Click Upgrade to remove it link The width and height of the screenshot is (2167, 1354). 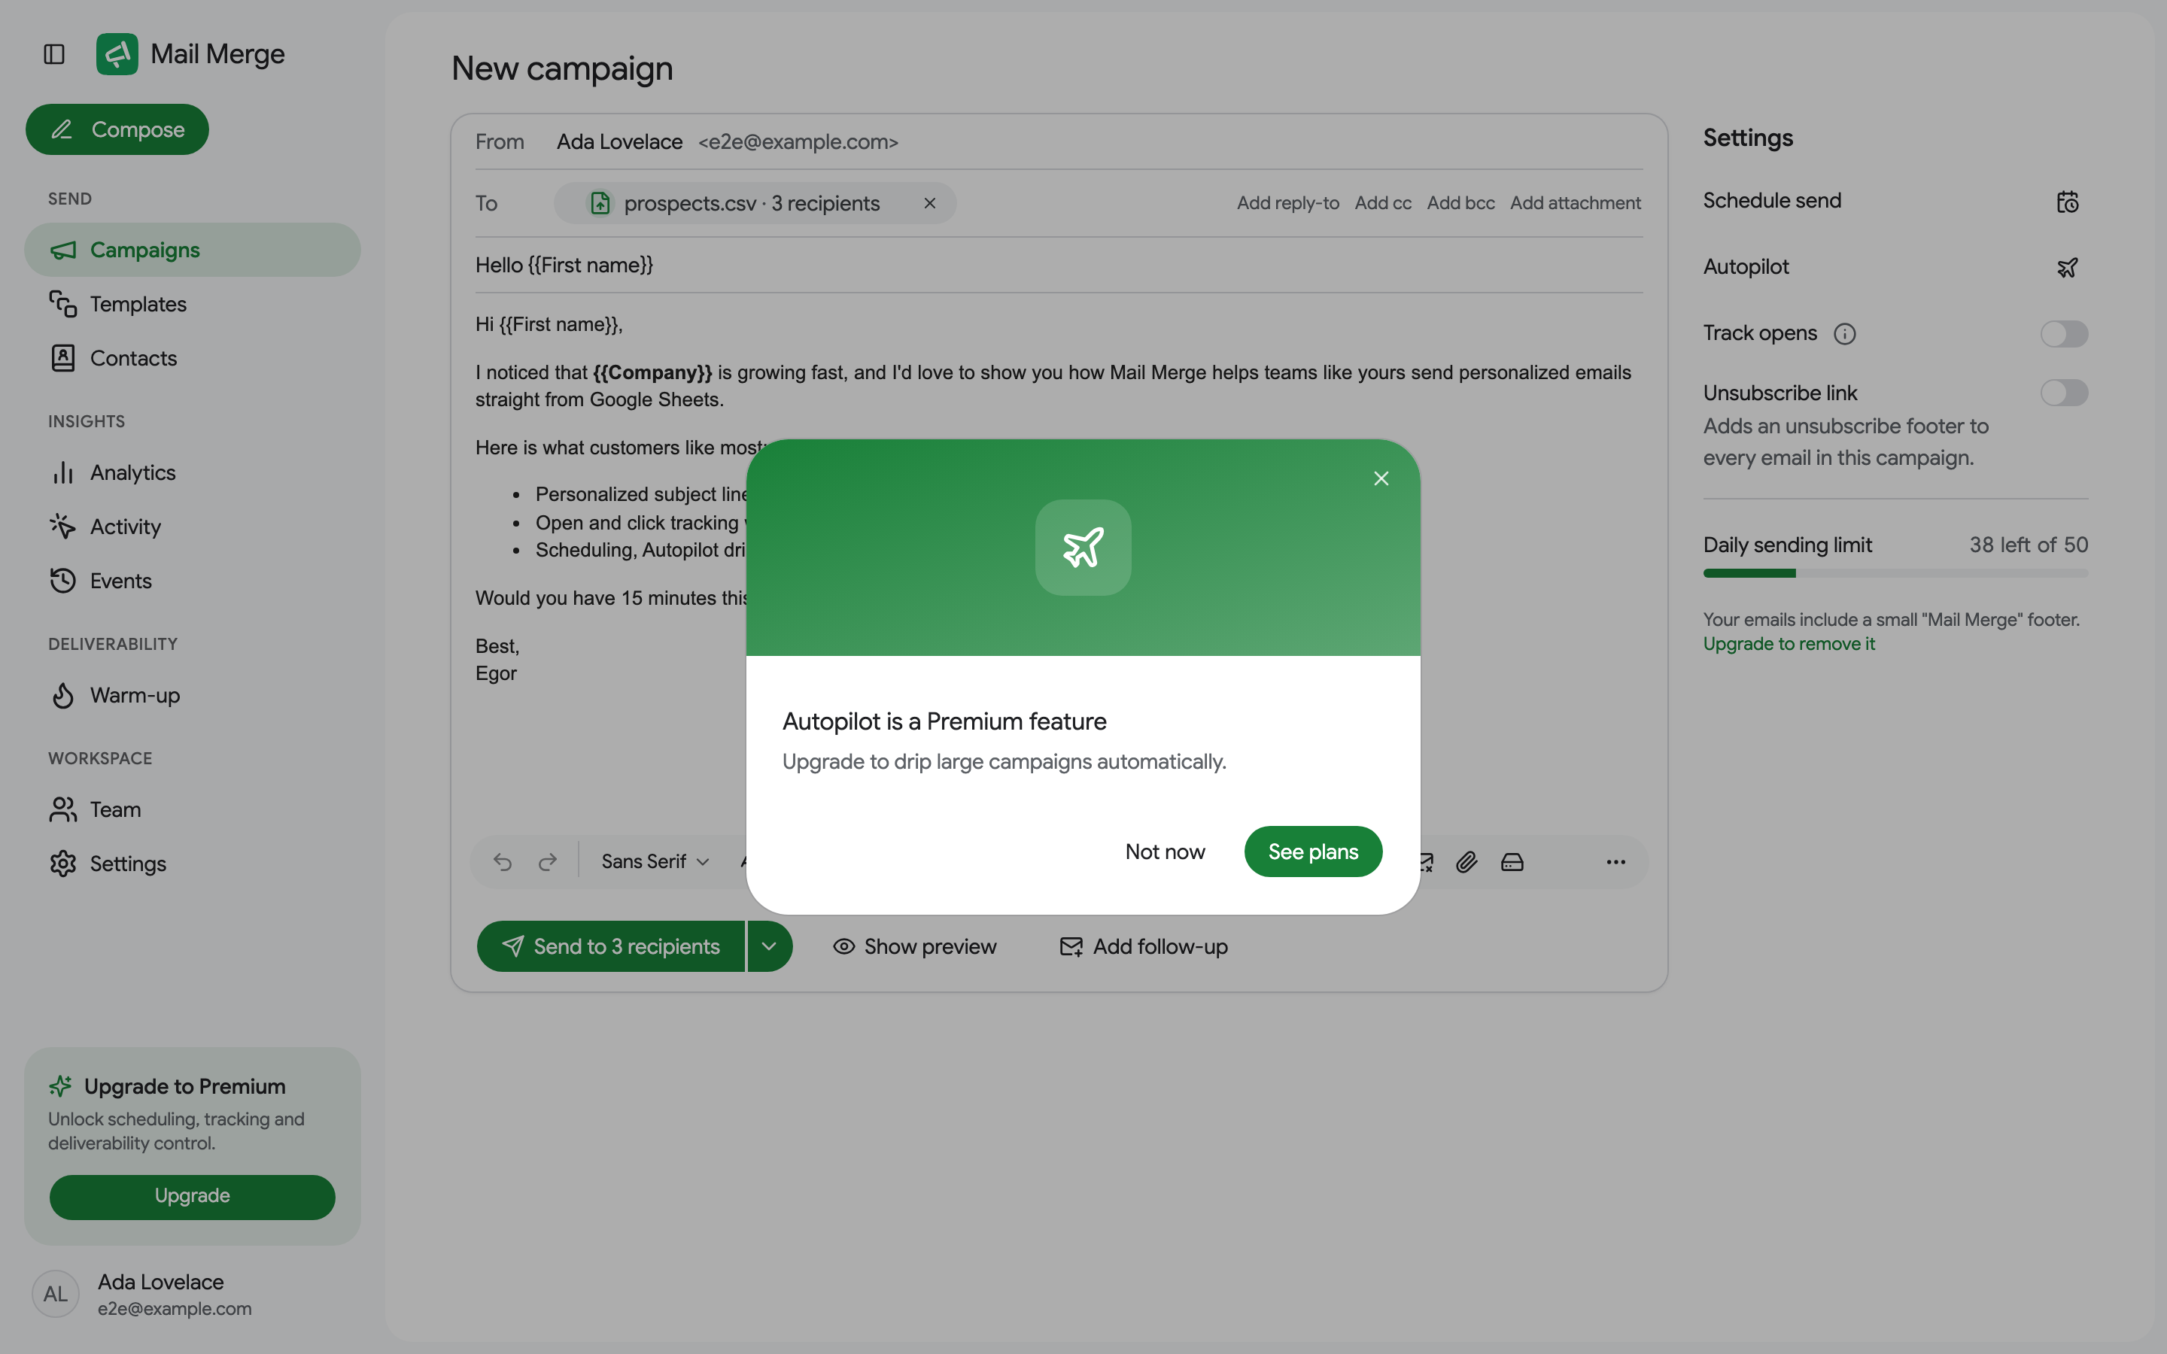[1789, 644]
